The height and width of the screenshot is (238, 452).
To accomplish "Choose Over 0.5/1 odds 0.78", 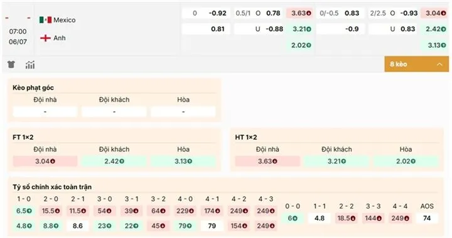I will tap(259, 13).
